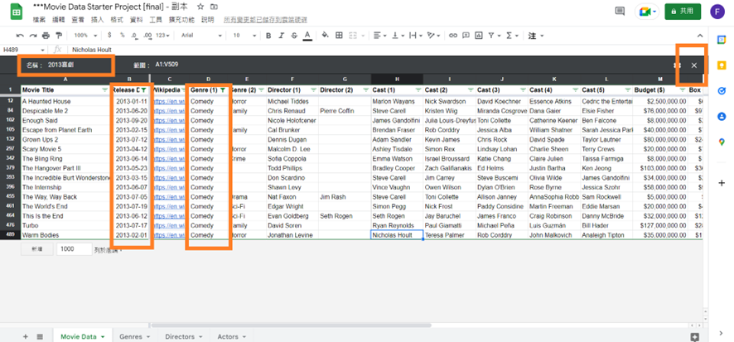The width and height of the screenshot is (734, 342).
Task: Pick text color
Action: 307,36
